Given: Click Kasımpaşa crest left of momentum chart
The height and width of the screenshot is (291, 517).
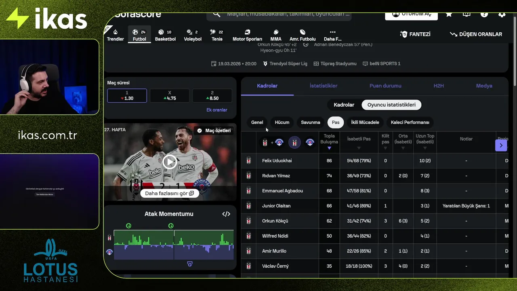Looking at the screenshot, I should (109, 252).
